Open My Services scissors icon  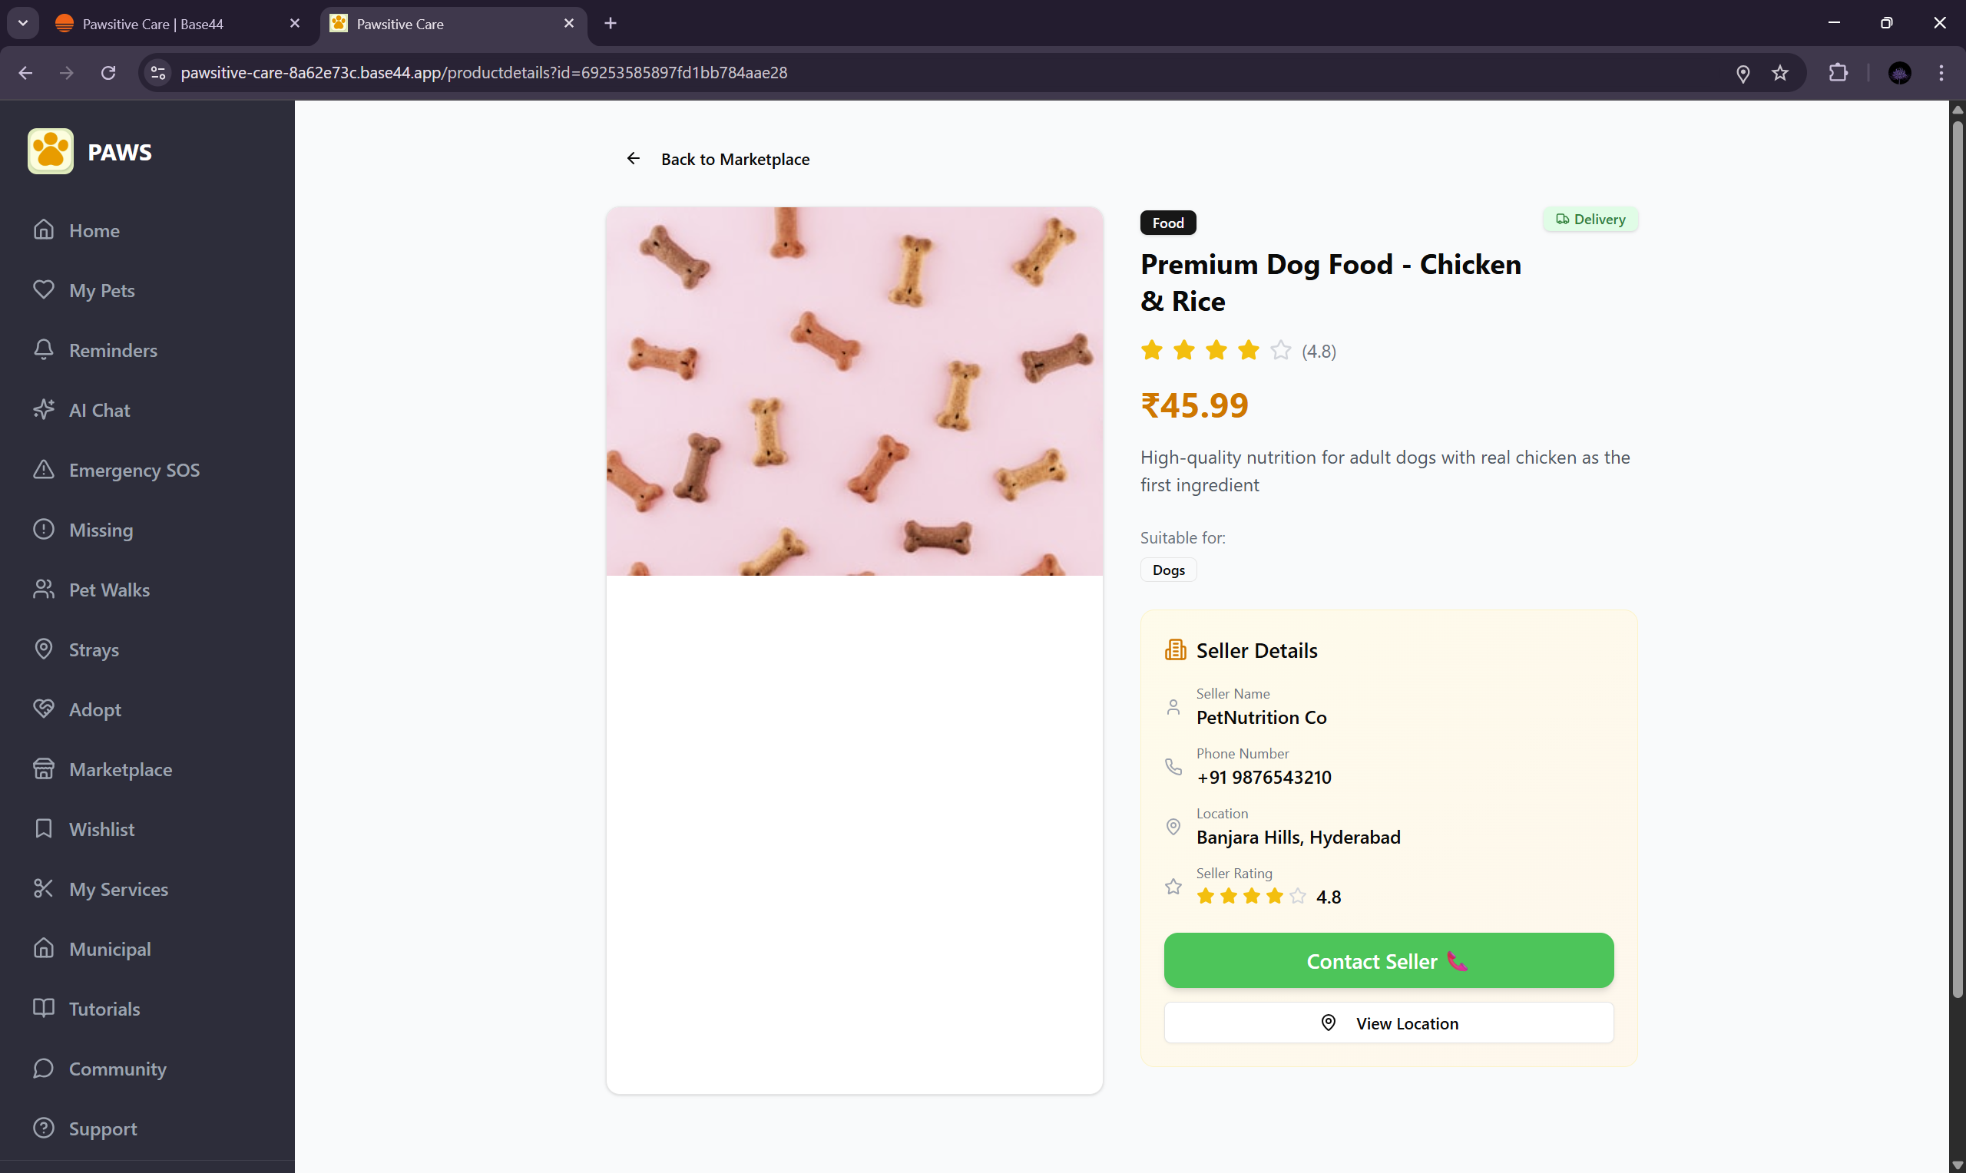pyautogui.click(x=44, y=888)
